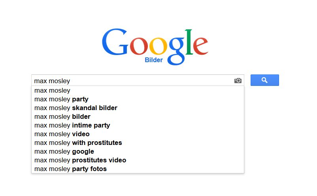Pick suggestion 'max mosley bilder'
The image size is (317, 196).
[138, 117]
